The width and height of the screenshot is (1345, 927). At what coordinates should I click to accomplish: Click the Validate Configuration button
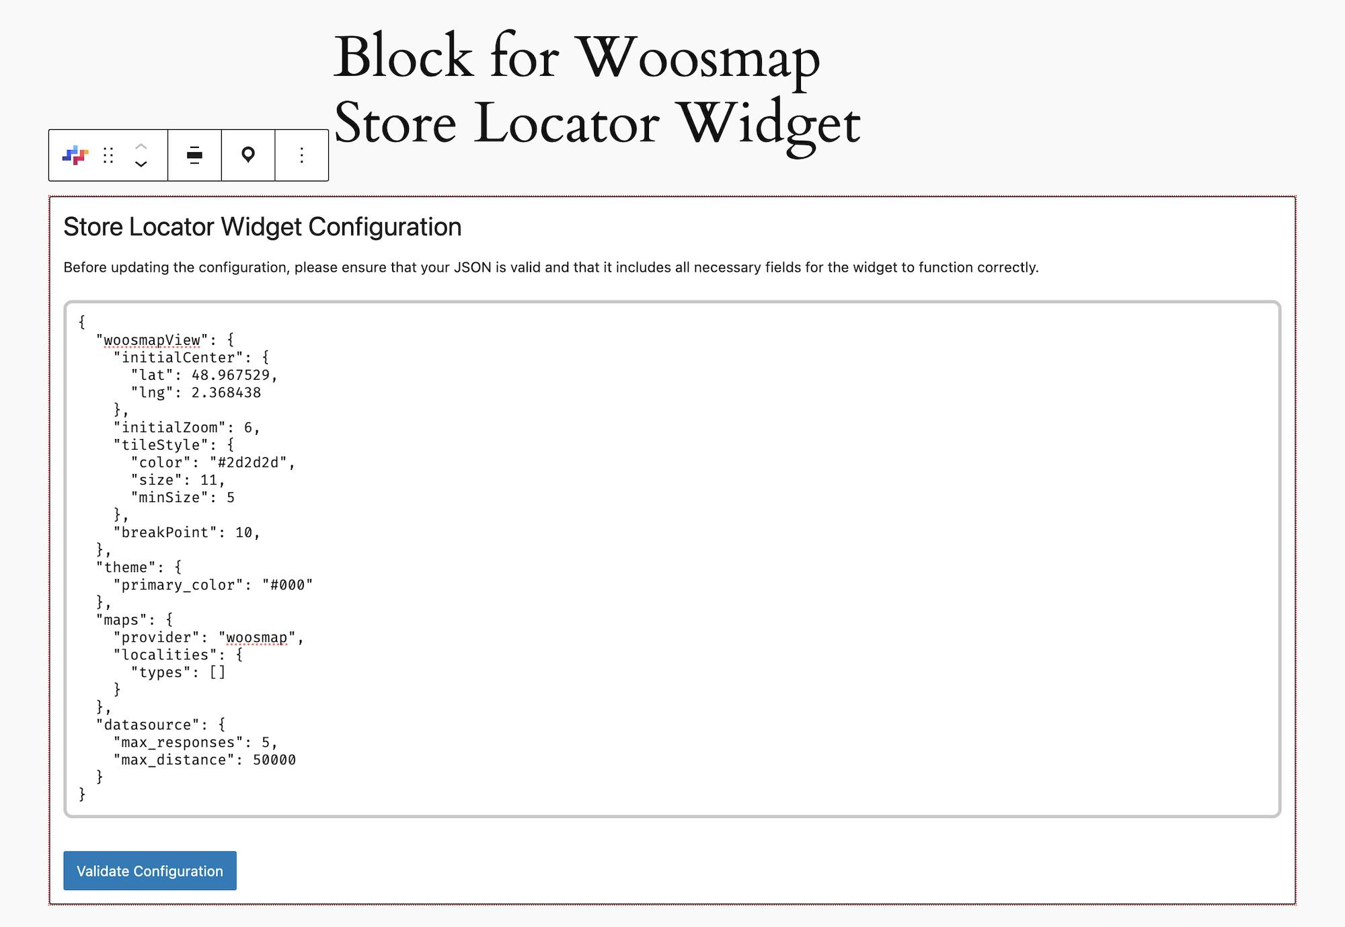tap(150, 871)
